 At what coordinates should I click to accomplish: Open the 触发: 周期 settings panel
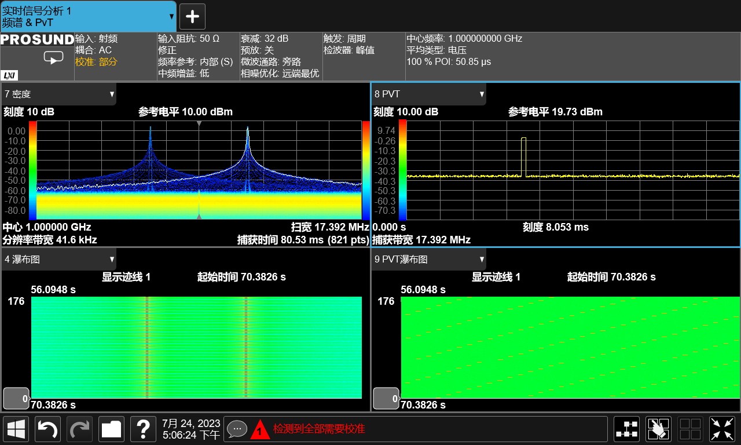[x=364, y=56]
